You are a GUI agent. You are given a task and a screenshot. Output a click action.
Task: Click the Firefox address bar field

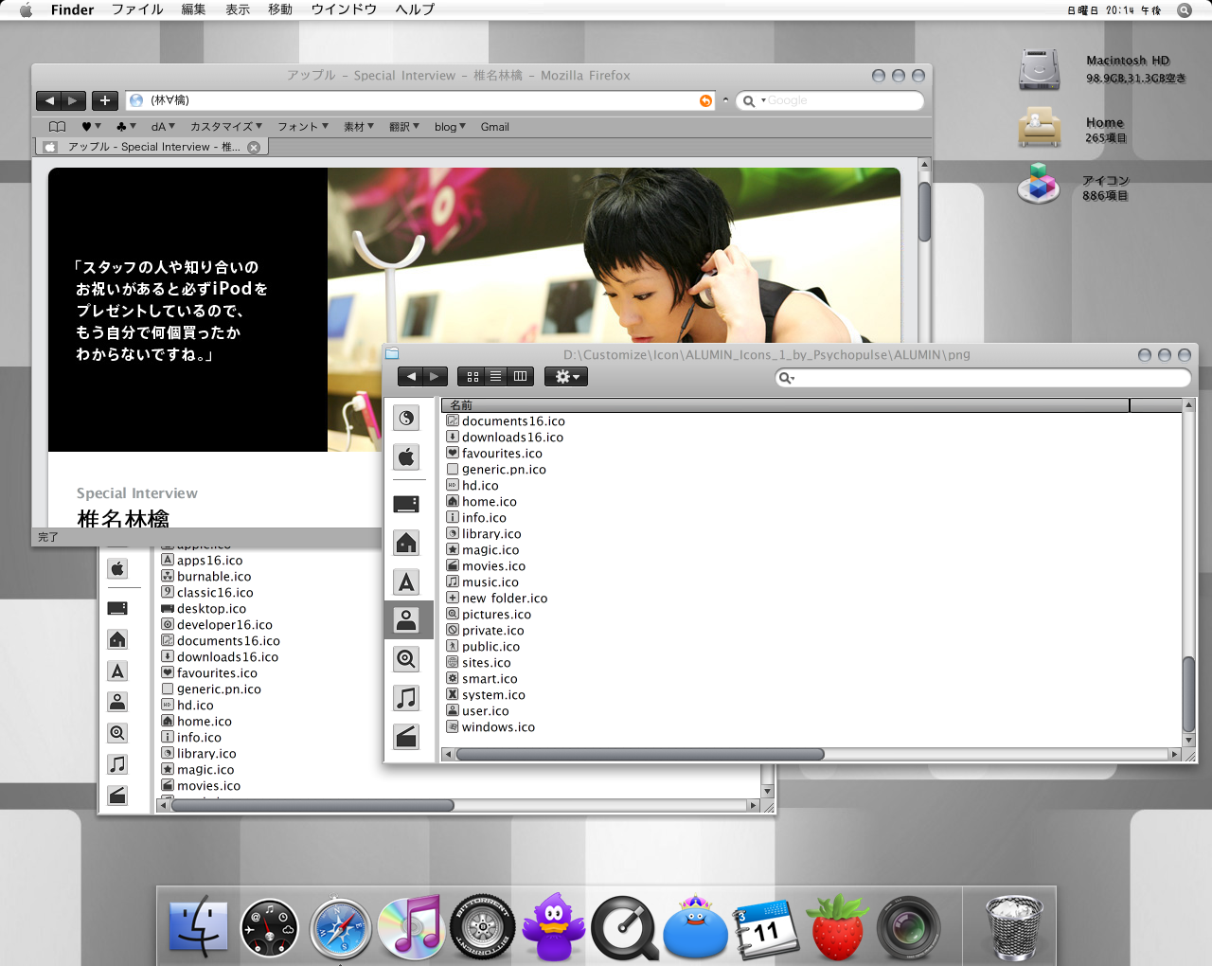pos(422,100)
